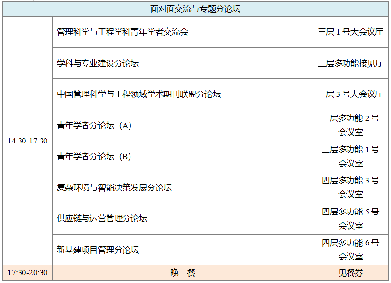Click 管理科学与工程学科青年学者交流会 session
The width and height of the screenshot is (391, 283).
(122, 32)
